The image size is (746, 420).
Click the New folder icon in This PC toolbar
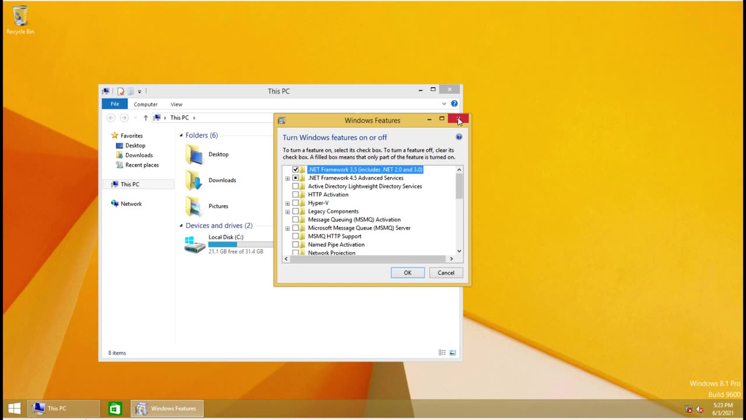(131, 91)
